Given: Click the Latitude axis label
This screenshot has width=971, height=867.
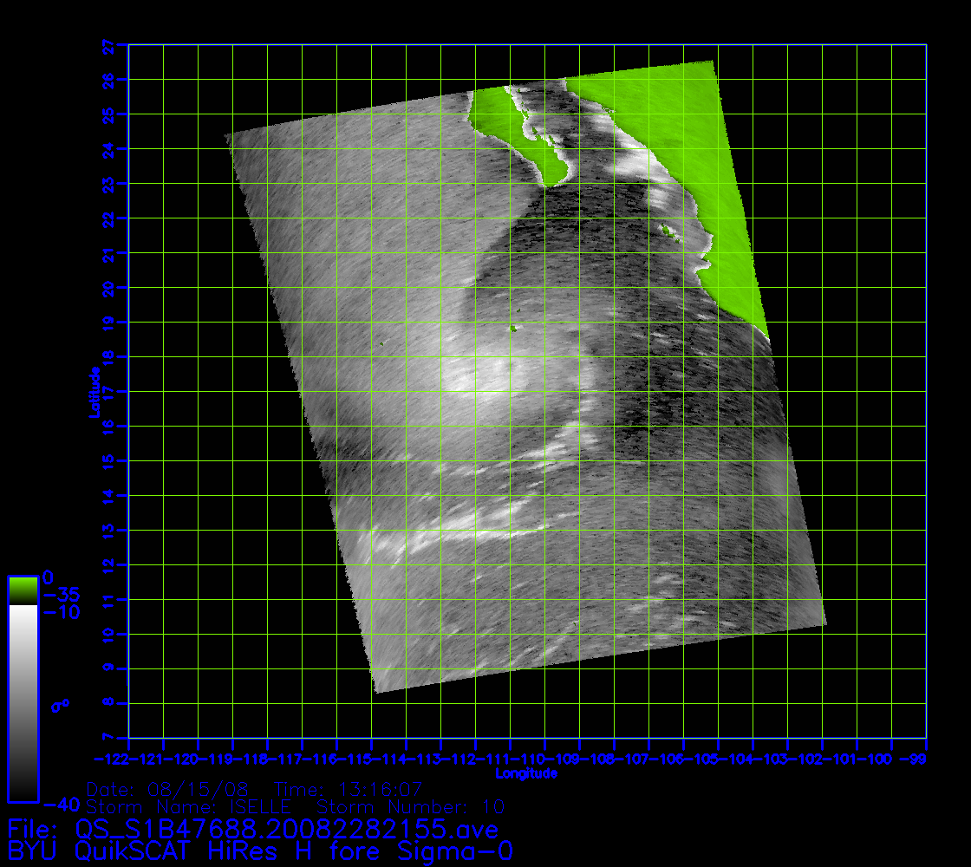Looking at the screenshot, I should pyautogui.click(x=94, y=392).
